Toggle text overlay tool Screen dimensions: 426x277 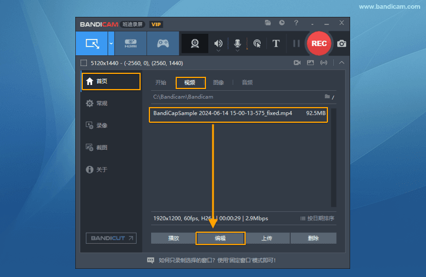tap(276, 44)
